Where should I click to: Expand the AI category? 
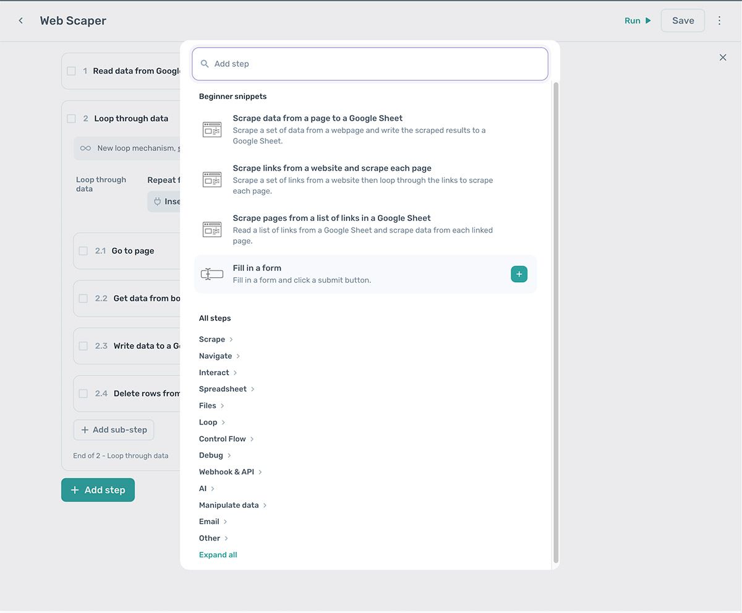coord(207,489)
